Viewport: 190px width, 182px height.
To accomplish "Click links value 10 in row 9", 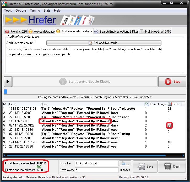I will 169,142.
